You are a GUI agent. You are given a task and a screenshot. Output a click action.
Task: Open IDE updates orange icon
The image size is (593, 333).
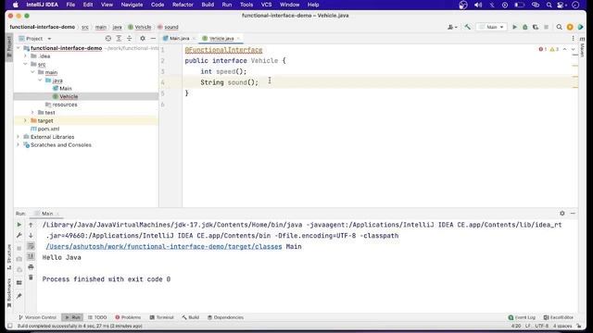pyautogui.click(x=570, y=27)
